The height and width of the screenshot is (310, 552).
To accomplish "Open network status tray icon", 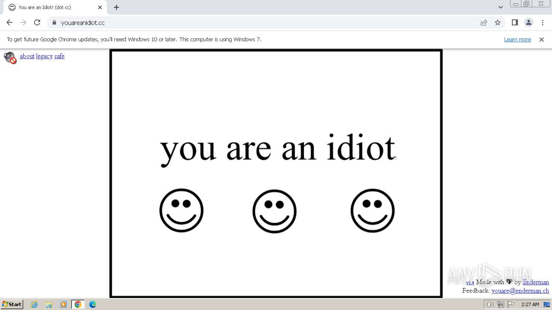I will [x=501, y=304].
